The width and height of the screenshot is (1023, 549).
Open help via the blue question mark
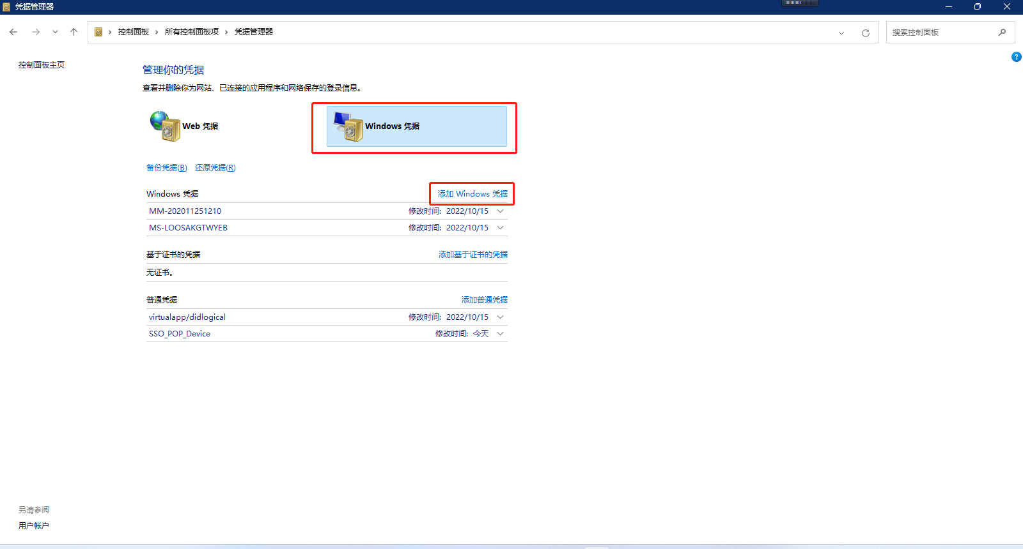point(1017,57)
